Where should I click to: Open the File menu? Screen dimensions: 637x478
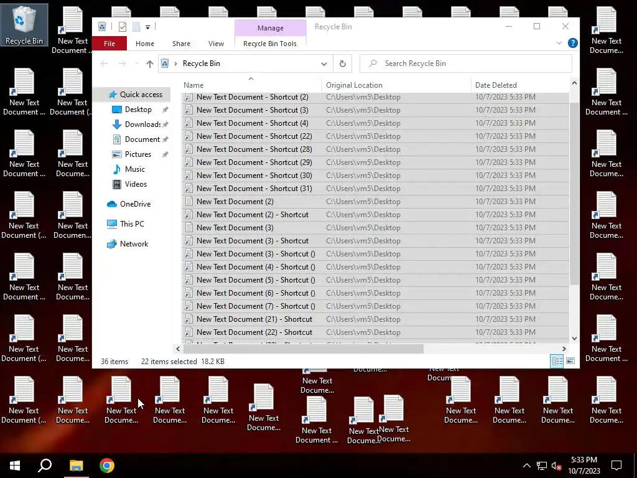coord(109,44)
